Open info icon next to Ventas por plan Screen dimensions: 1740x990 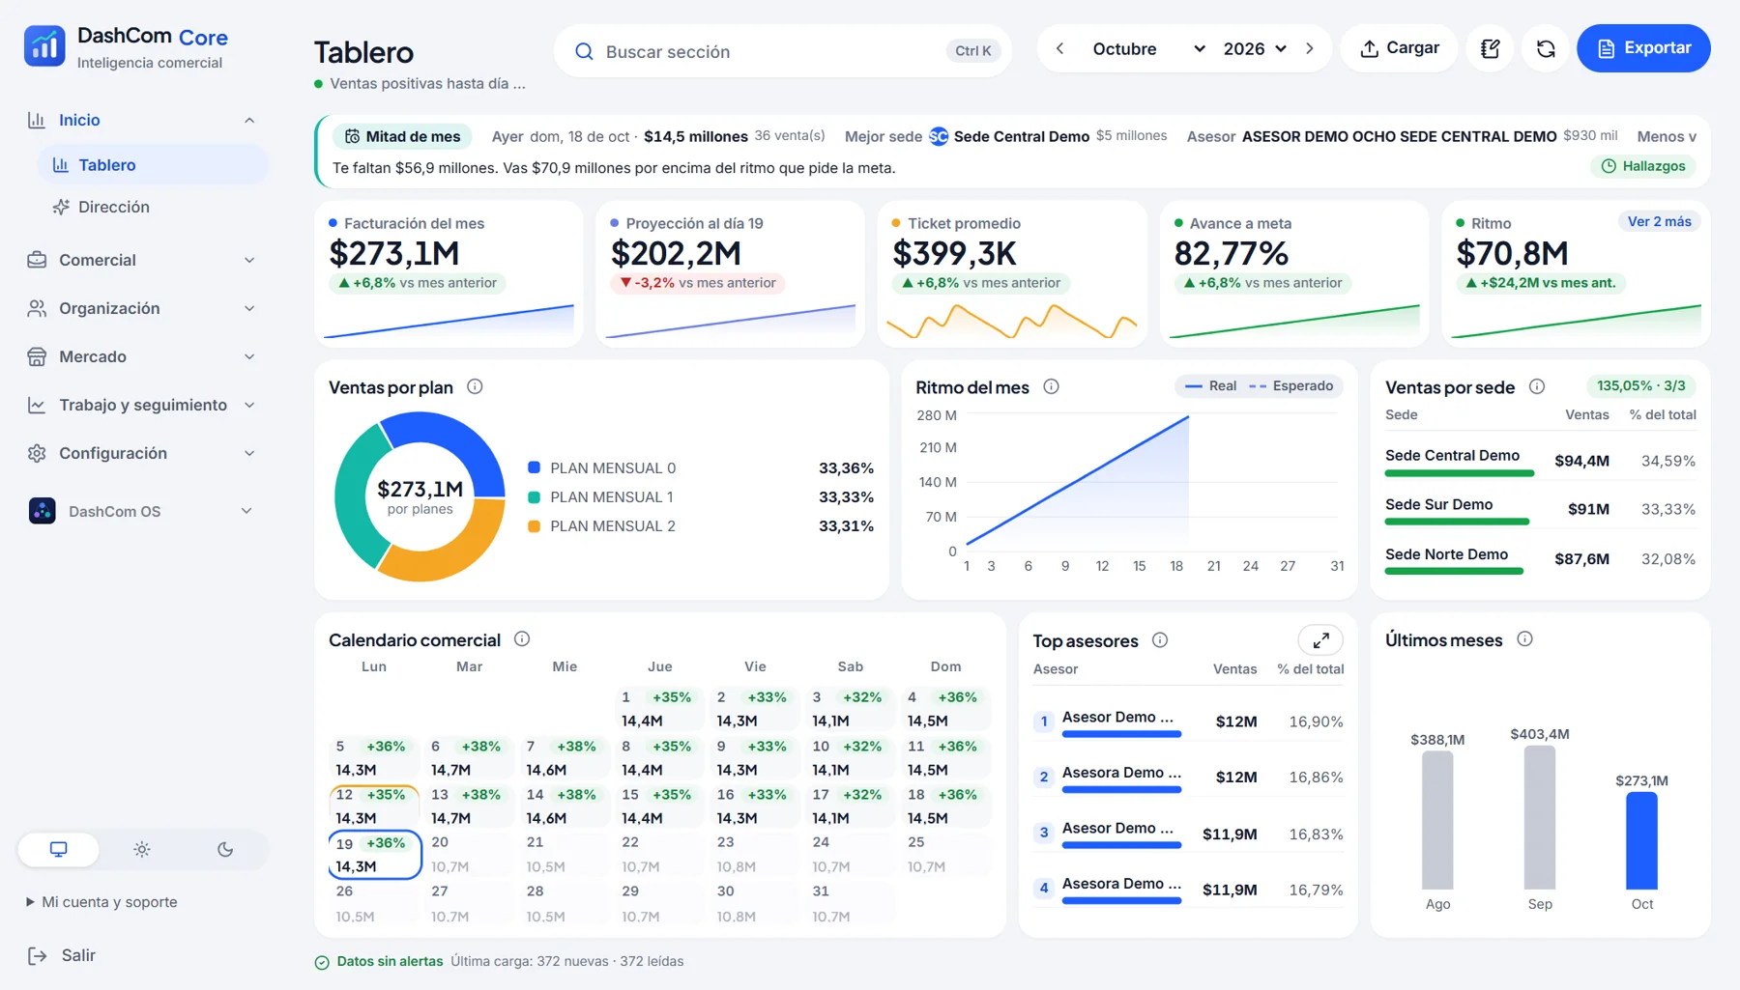(x=475, y=386)
